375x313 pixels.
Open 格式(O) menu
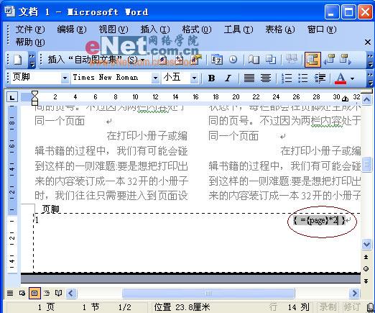(x=197, y=30)
